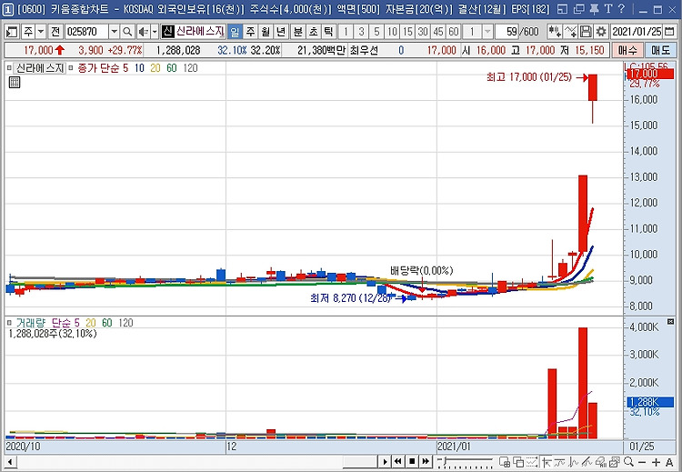Click the dashed range select icon at bottom
682x472 pixels.
[532, 462]
